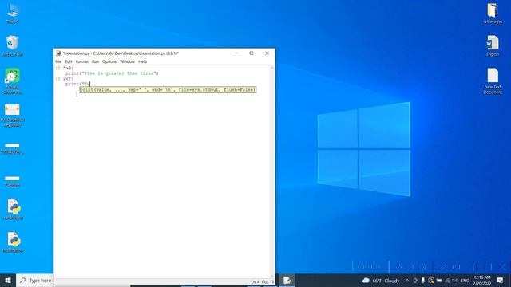Open the File menu in IDLE

click(58, 61)
